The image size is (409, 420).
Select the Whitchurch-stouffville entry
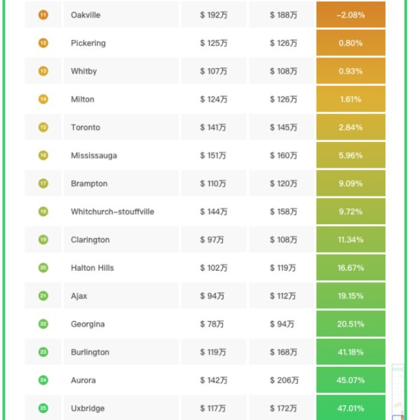point(112,212)
